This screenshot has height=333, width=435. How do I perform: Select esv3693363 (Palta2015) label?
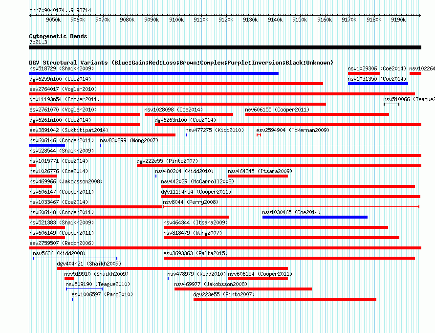pyautogui.click(x=196, y=253)
